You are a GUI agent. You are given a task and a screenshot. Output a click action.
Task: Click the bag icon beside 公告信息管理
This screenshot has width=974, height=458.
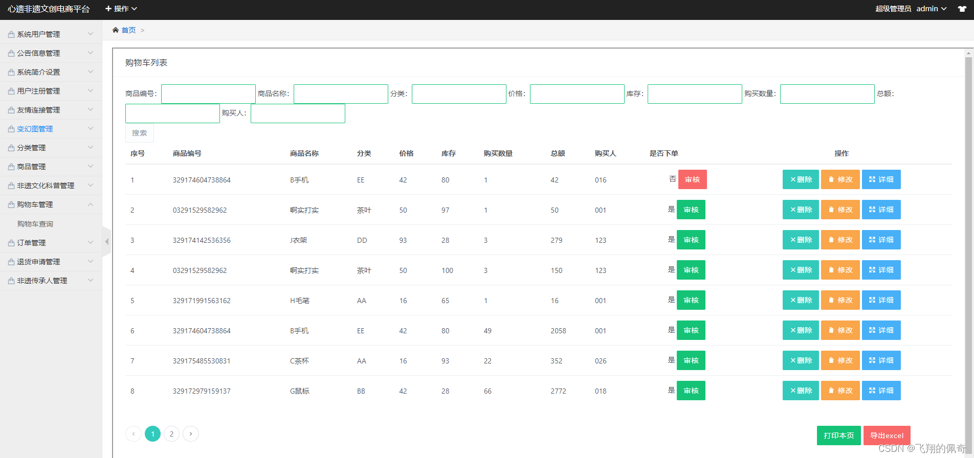(x=11, y=53)
